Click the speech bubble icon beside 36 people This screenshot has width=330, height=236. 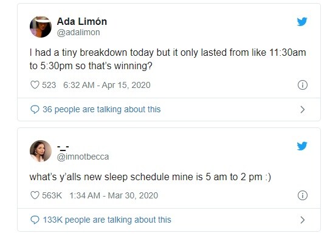pyautogui.click(x=35, y=109)
